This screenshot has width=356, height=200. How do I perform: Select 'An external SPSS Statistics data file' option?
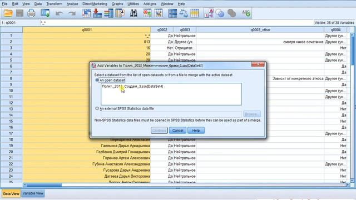[x=97, y=108]
